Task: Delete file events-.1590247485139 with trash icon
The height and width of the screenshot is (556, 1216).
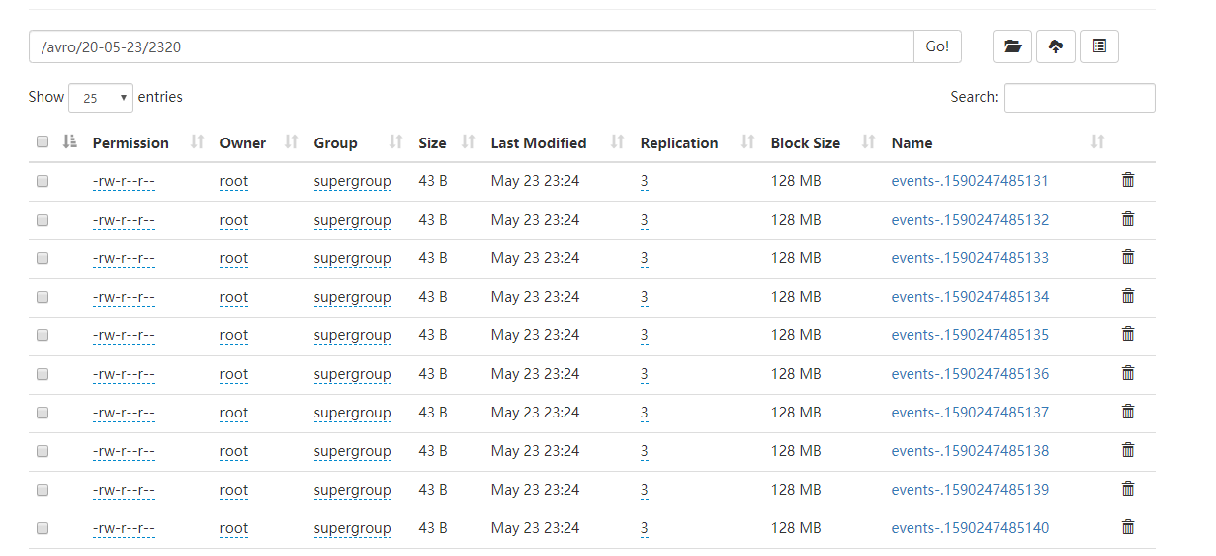Action: (1128, 489)
